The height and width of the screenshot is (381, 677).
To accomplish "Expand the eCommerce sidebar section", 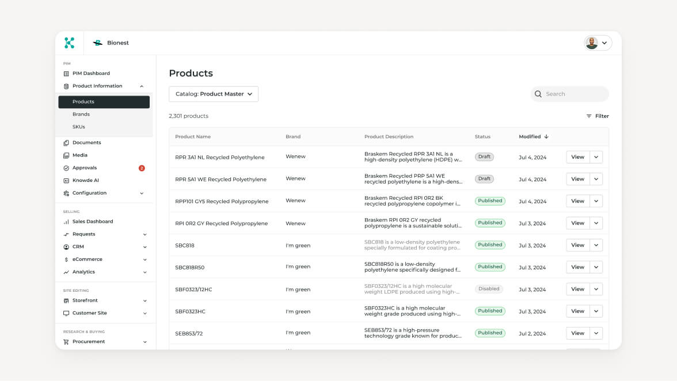I will (144, 260).
